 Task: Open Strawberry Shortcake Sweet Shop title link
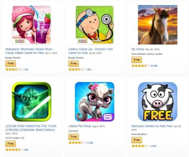point(29,51)
